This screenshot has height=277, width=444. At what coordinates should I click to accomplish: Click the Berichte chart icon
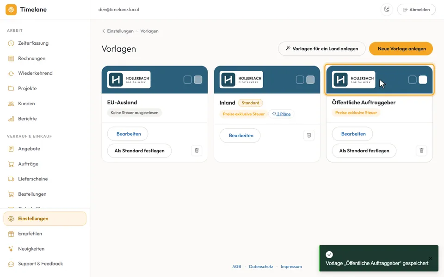click(x=11, y=119)
